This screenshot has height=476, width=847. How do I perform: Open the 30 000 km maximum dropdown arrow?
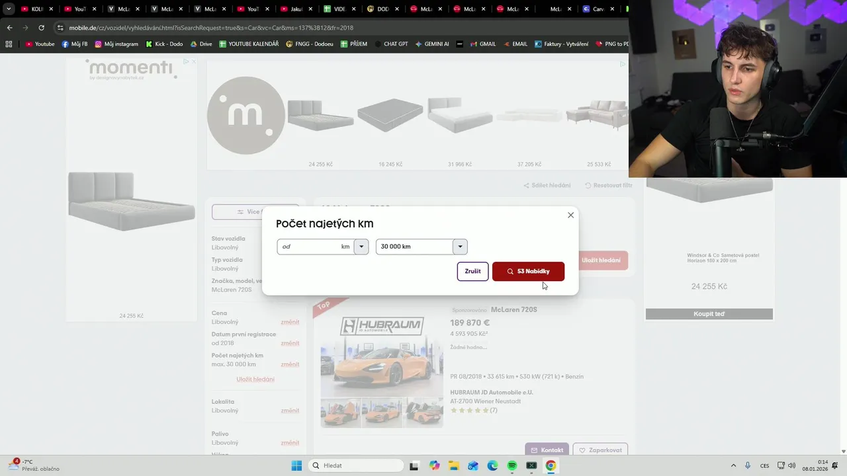click(461, 247)
